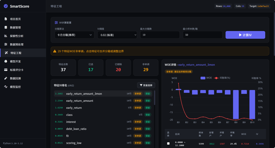This screenshot has height=148, width=275.
Task: Click the 已剔除 20 stat card
Action: pos(118,68)
